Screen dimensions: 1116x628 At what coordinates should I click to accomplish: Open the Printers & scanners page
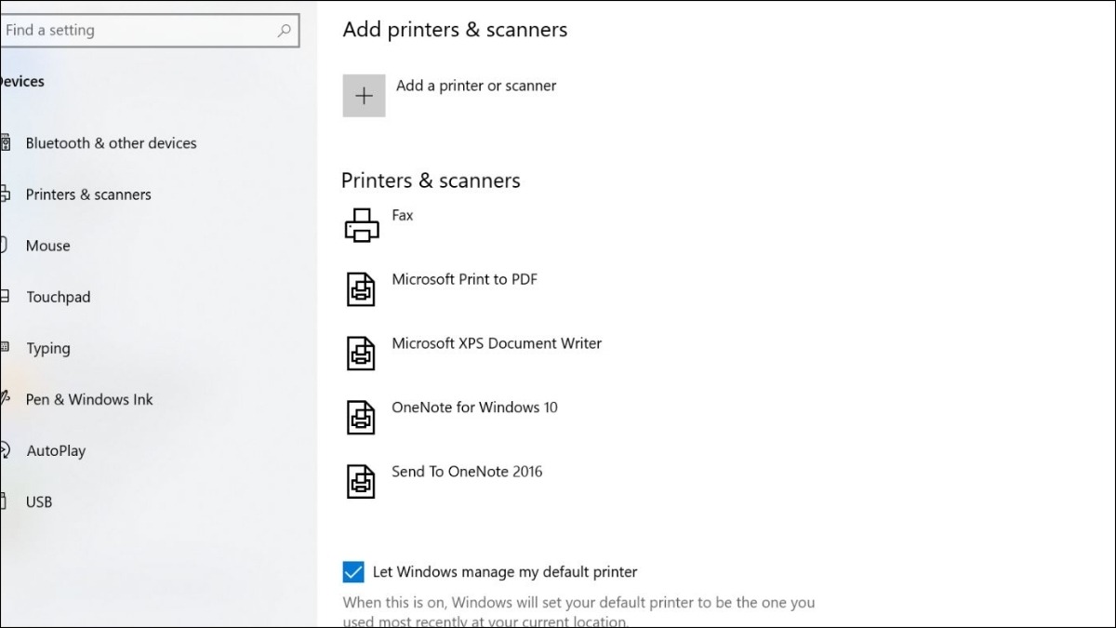(88, 194)
